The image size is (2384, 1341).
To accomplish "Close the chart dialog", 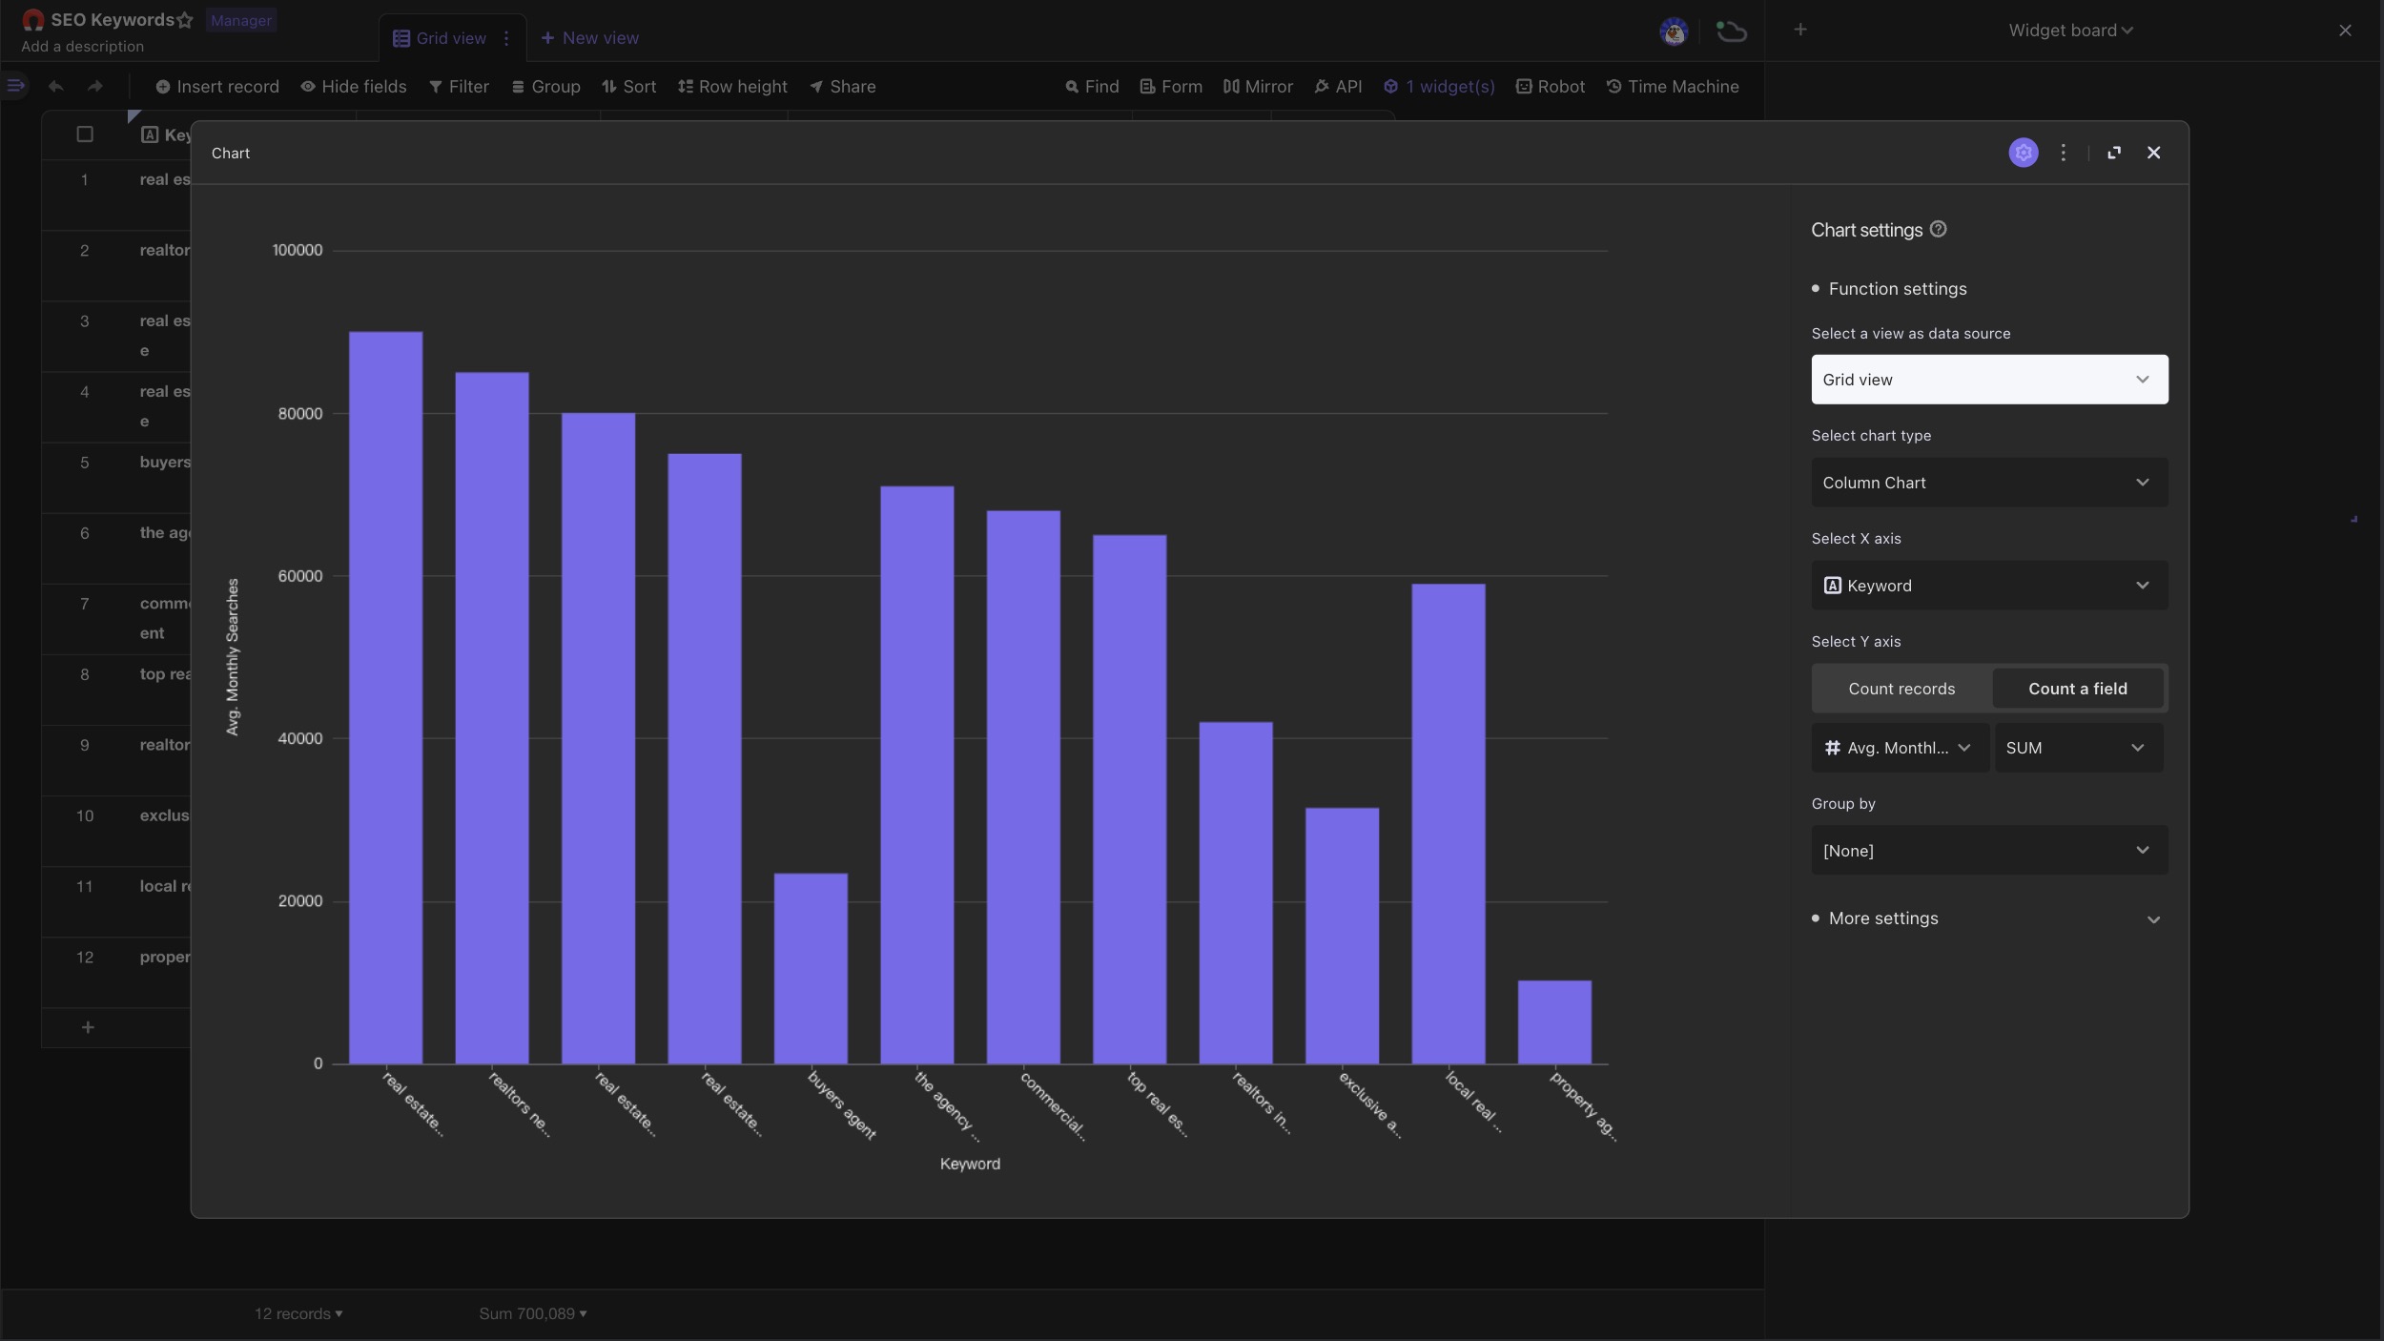I will coord(2153,153).
